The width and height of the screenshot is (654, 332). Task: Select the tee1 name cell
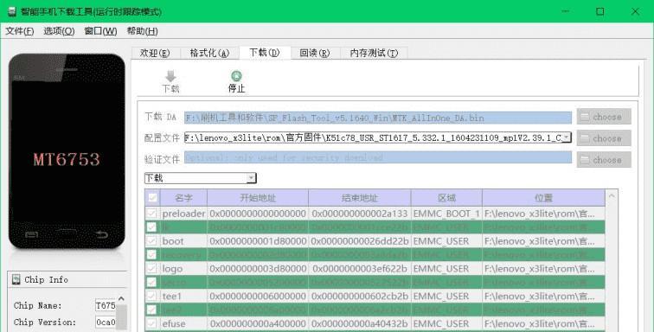click(183, 297)
